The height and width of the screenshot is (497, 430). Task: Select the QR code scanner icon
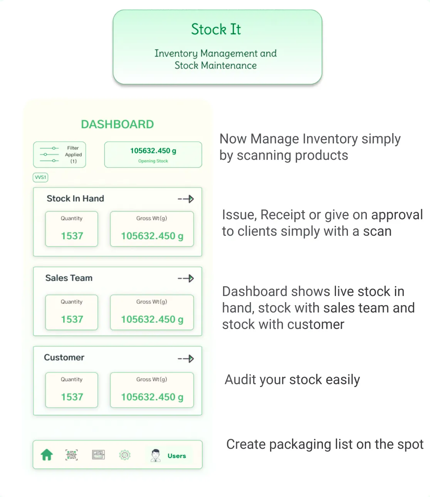pos(72,455)
